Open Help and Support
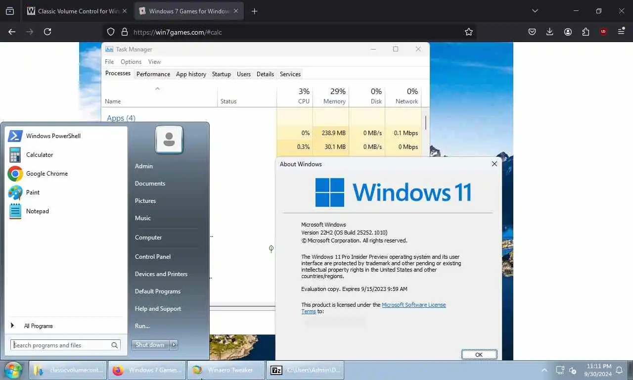The width and height of the screenshot is (633, 380). click(x=158, y=309)
